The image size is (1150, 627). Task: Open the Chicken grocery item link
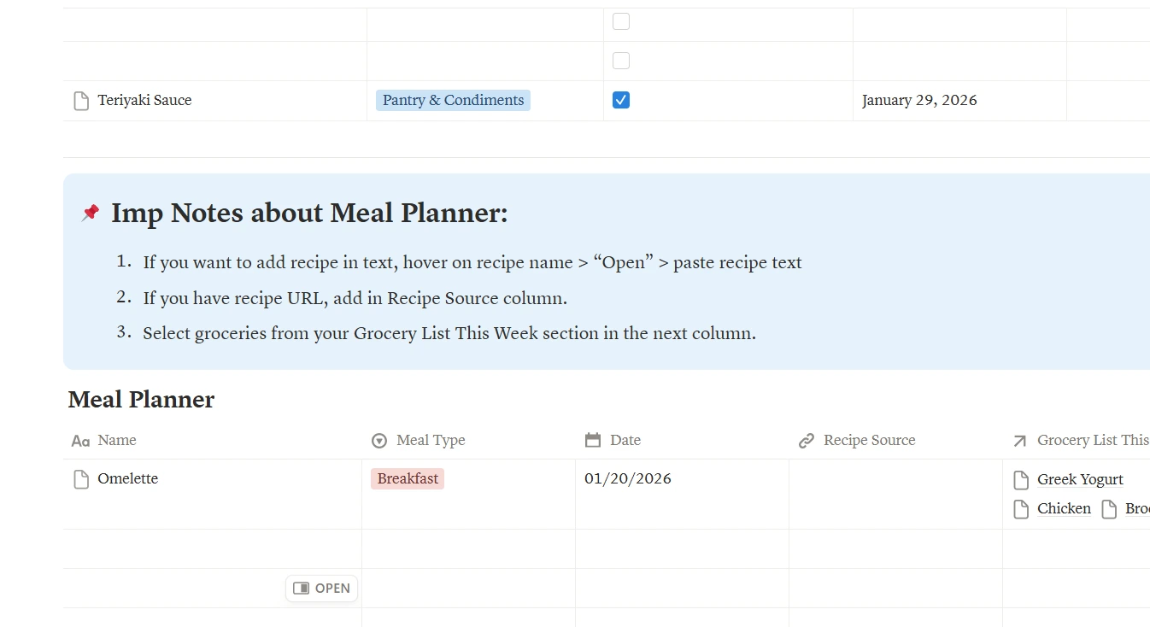pyautogui.click(x=1064, y=508)
